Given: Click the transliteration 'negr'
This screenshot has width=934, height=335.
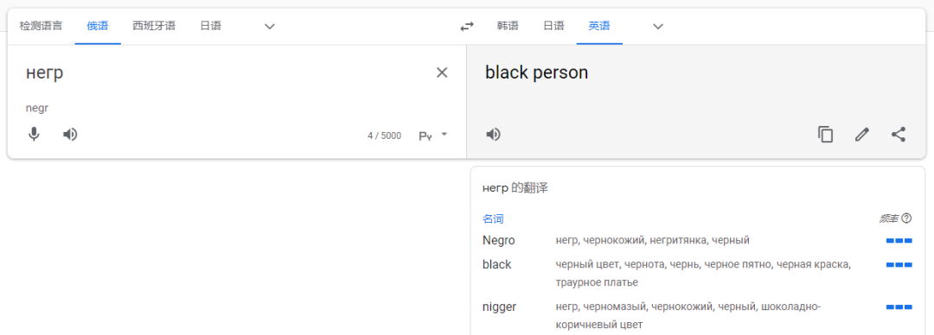Looking at the screenshot, I should 37,108.
